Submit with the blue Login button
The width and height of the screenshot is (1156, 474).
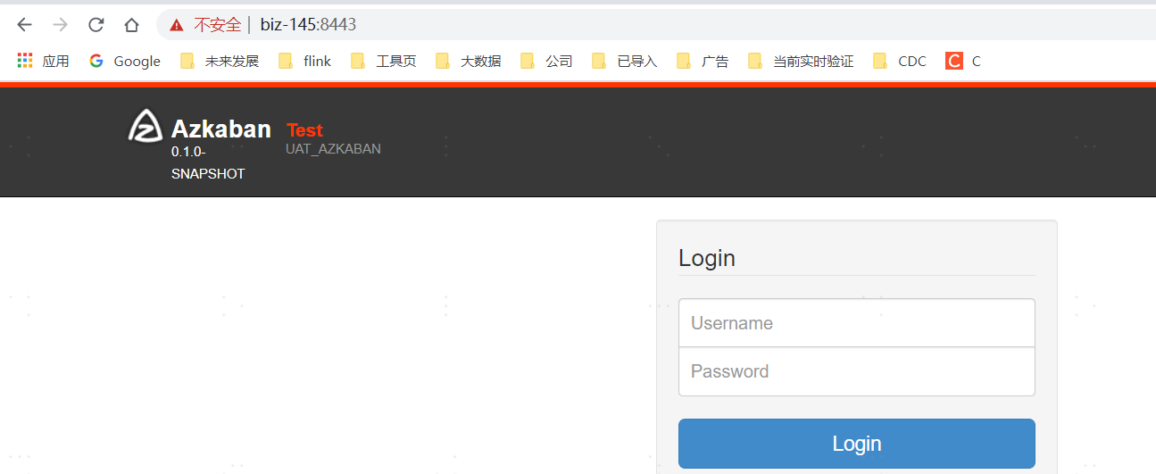(x=857, y=444)
